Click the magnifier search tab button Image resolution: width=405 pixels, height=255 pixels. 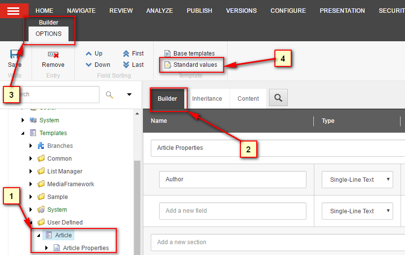[x=278, y=98]
